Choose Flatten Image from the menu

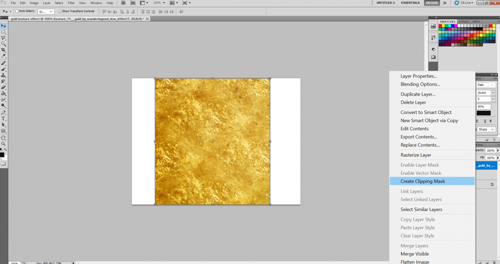(x=415, y=262)
